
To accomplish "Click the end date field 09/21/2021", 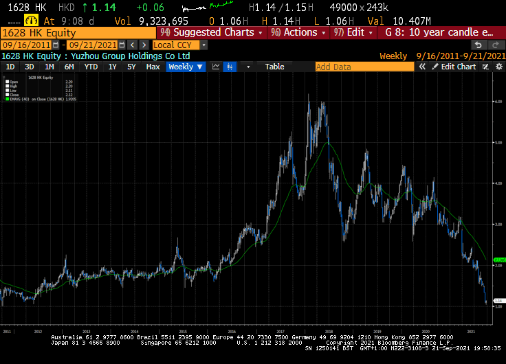I will coord(93,45).
